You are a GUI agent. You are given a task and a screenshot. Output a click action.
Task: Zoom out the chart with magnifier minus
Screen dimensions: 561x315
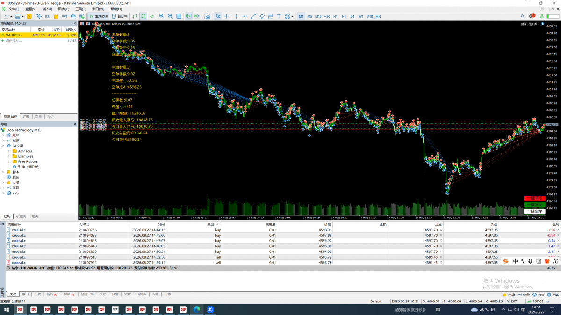pyautogui.click(x=170, y=16)
